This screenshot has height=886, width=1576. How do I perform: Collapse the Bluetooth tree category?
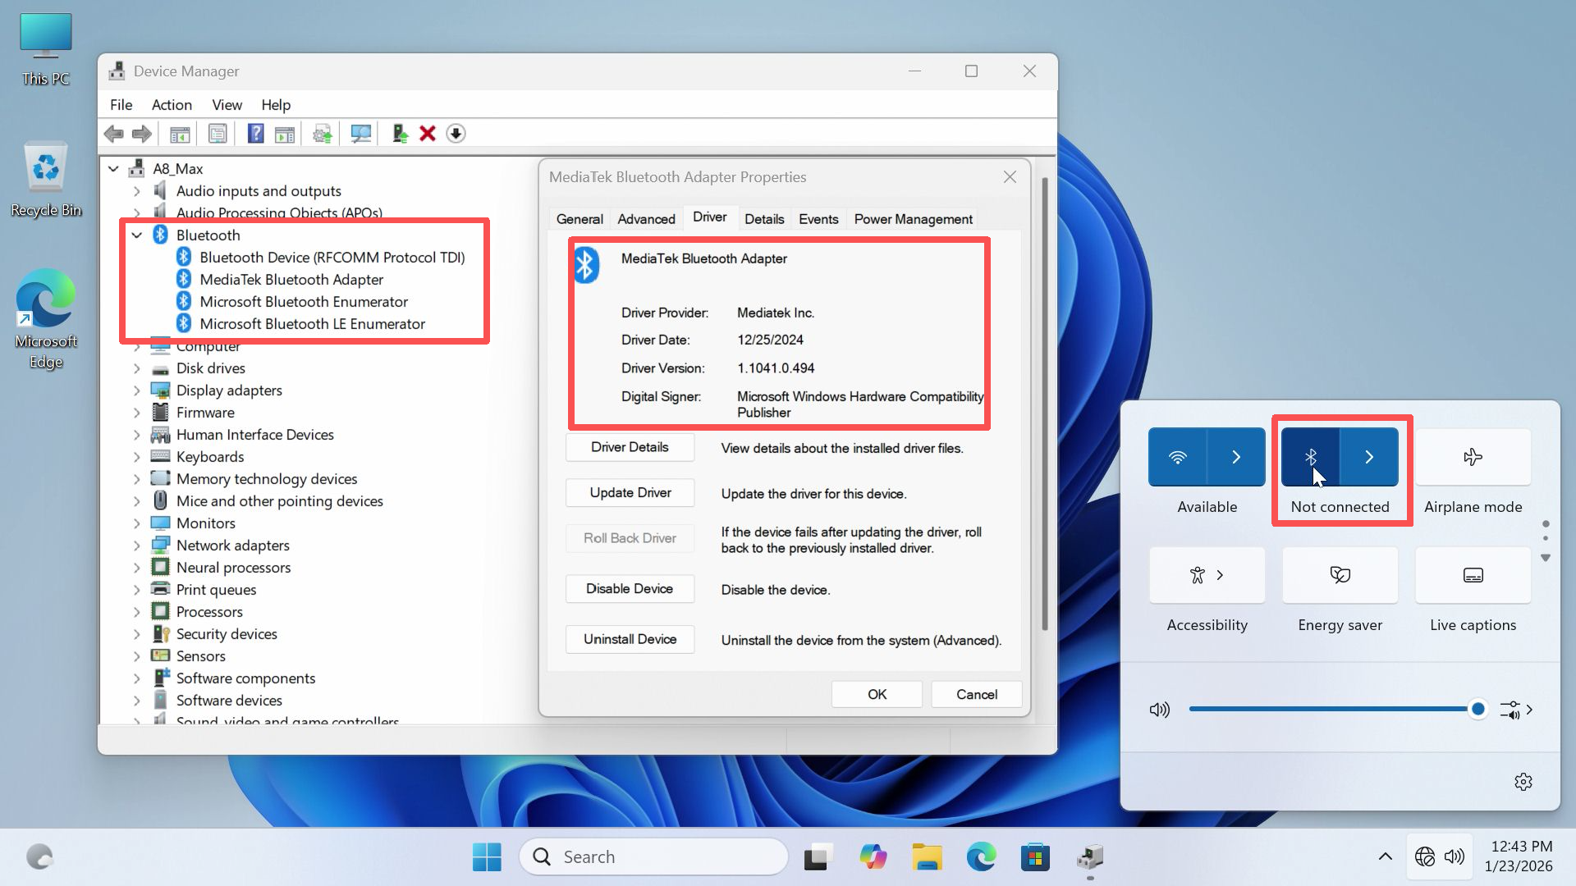click(x=137, y=235)
